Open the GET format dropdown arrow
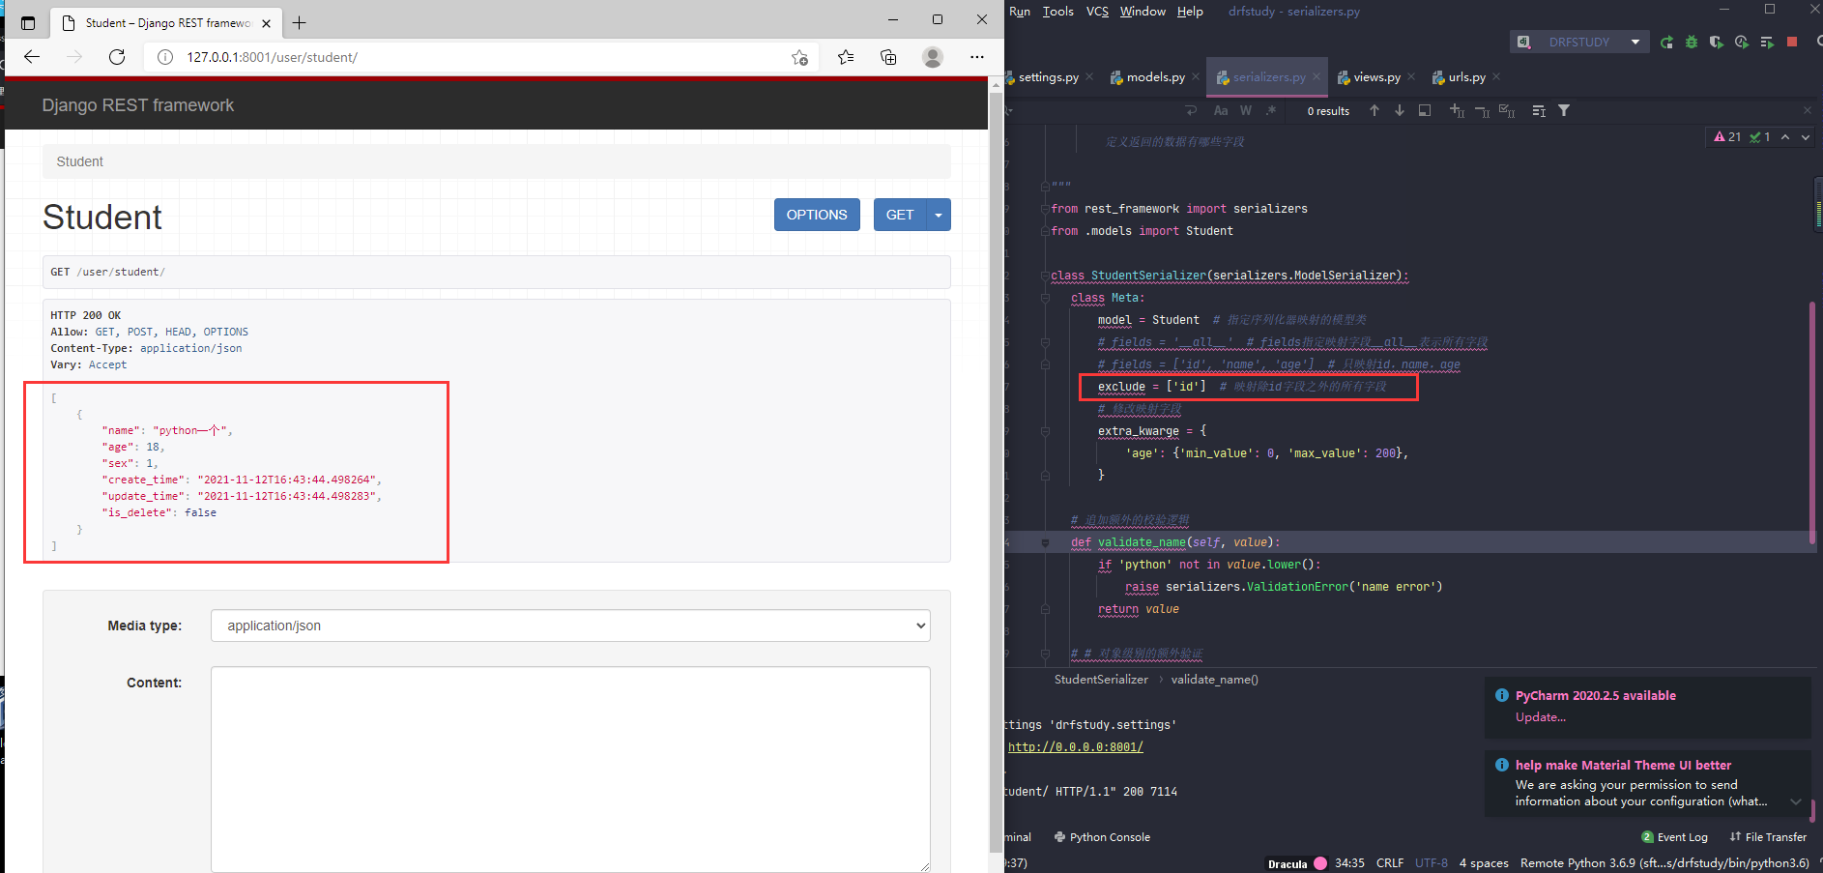 tap(939, 215)
